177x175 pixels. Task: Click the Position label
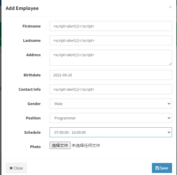coord(33,118)
